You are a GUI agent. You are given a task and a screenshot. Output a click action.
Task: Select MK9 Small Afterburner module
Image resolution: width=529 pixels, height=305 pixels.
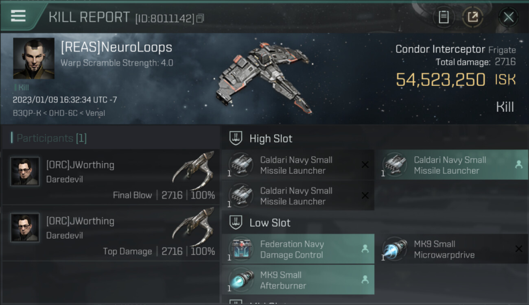pos(298,280)
